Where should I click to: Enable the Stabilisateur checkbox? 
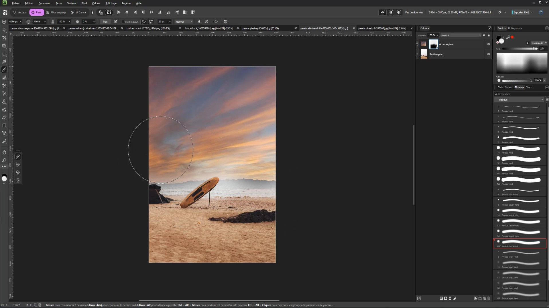[x=123, y=22]
